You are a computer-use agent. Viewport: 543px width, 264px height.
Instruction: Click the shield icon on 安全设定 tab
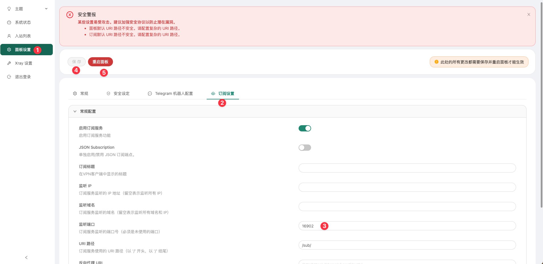pyautogui.click(x=108, y=93)
